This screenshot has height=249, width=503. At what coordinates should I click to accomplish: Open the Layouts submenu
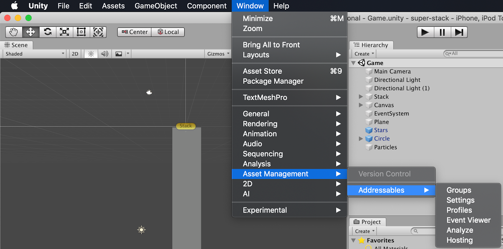pos(289,55)
